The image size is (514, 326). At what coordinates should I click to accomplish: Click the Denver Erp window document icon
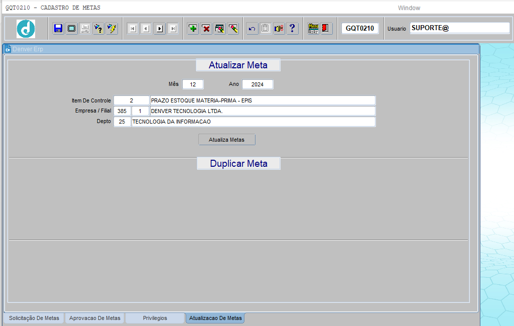pyautogui.click(x=8, y=49)
